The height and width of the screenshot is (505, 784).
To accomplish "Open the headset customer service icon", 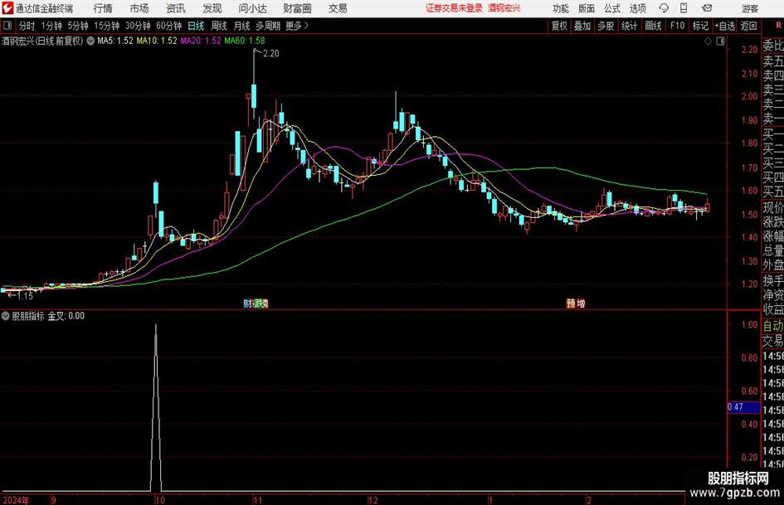I will click(x=664, y=8).
